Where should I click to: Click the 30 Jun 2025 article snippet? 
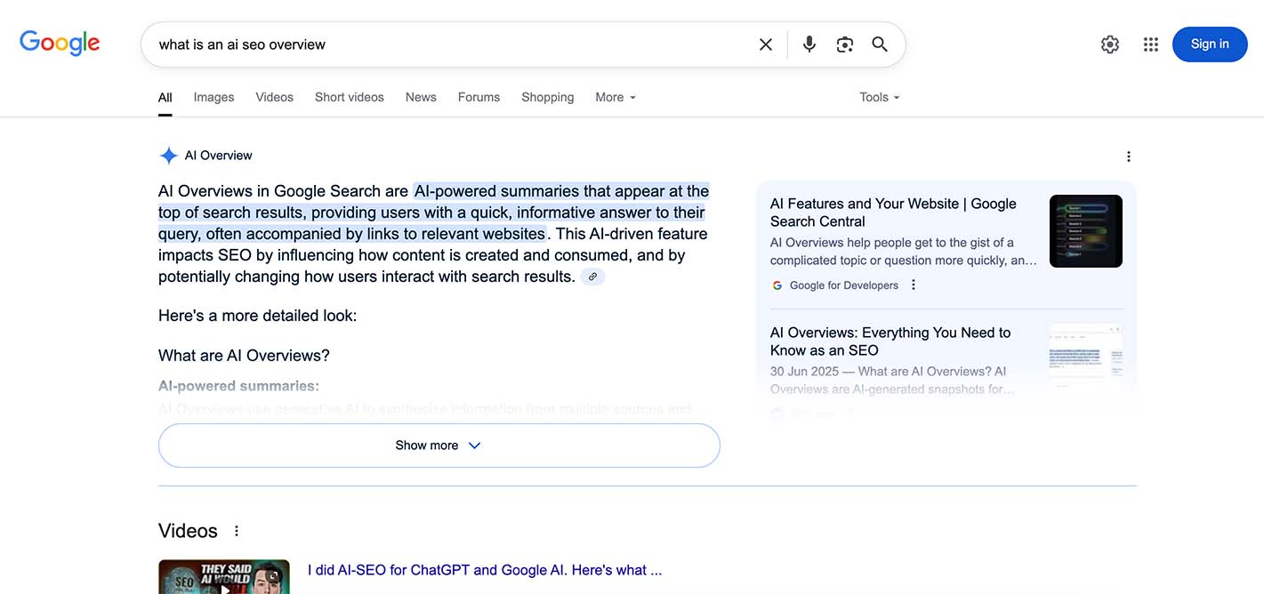tap(892, 381)
